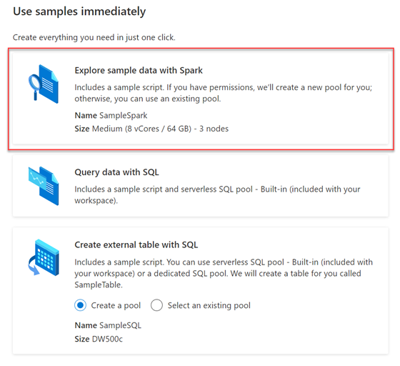Click the SampleTable description paragraph
Screen dimensions: 400x366
(x=224, y=273)
